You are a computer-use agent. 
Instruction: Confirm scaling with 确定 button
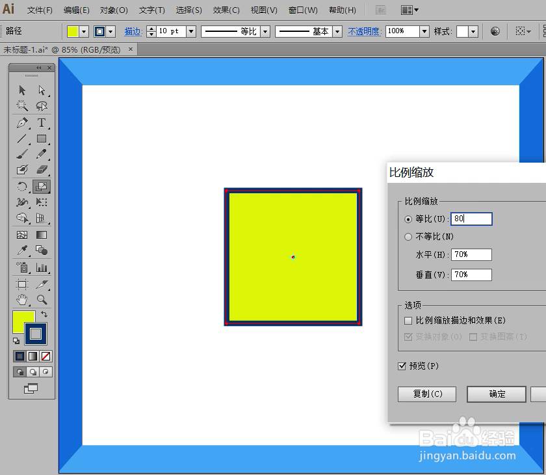click(x=496, y=394)
